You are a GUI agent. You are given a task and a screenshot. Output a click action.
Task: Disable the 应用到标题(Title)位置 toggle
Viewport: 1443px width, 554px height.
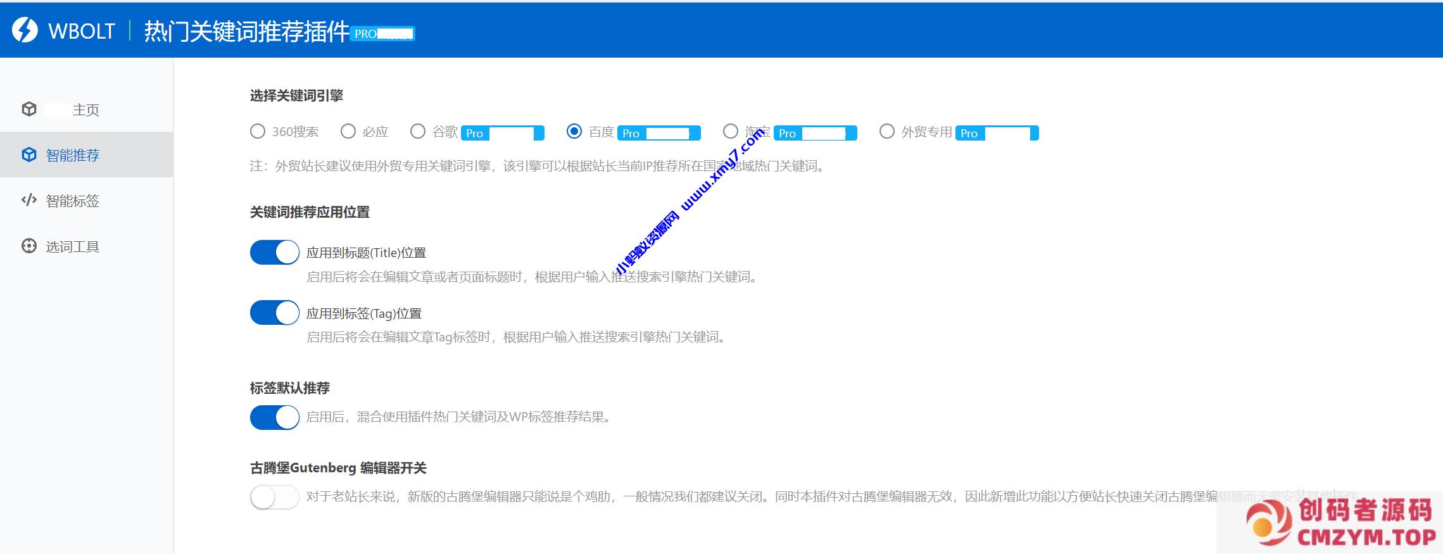pyautogui.click(x=275, y=253)
